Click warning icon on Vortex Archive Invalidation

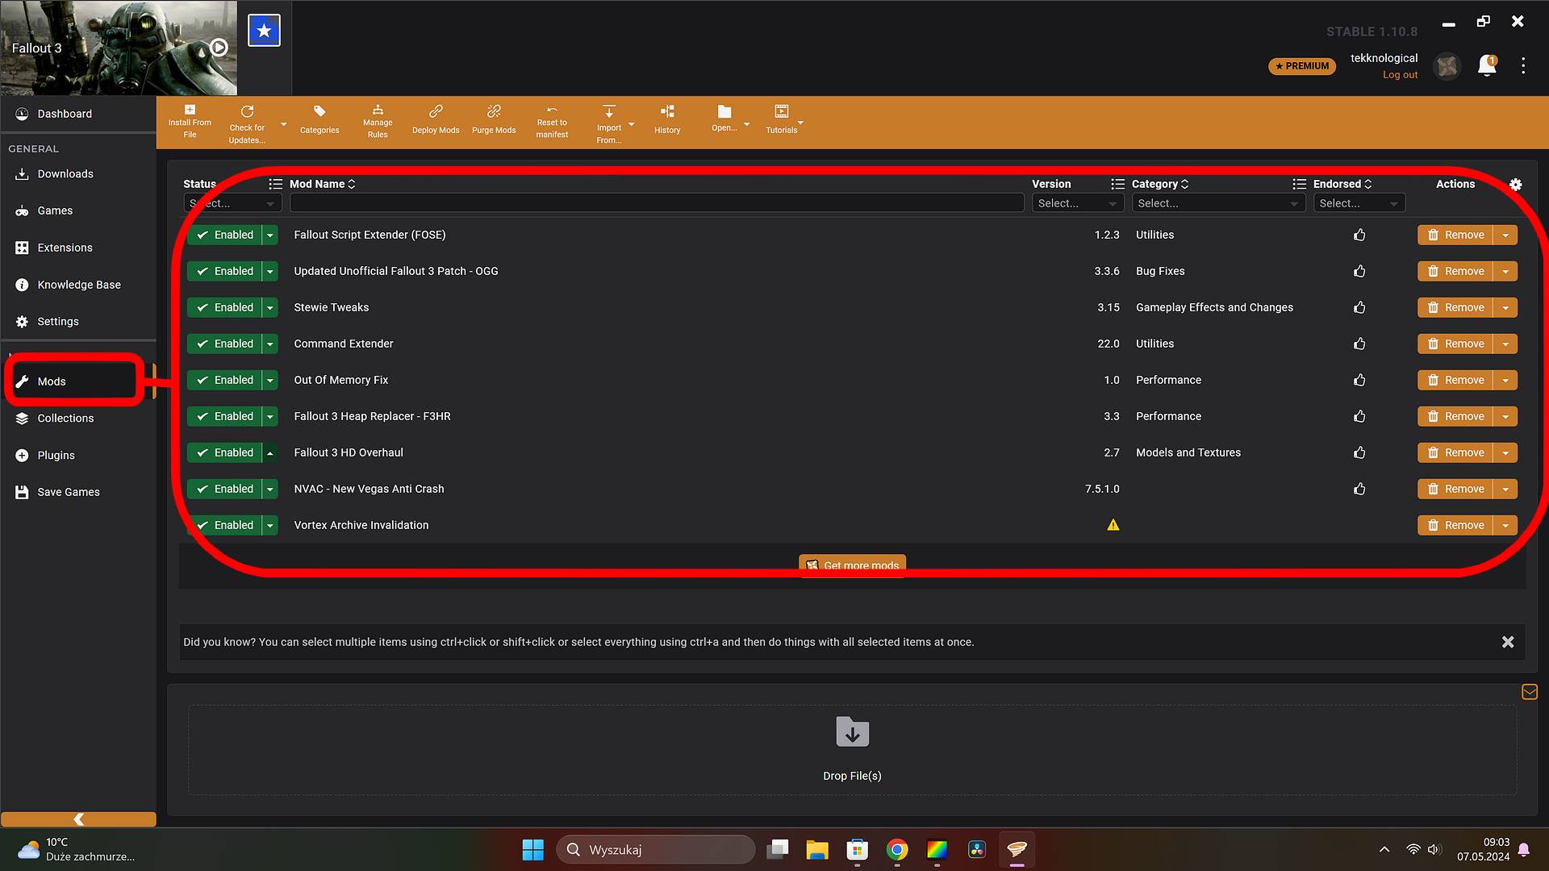[1113, 525]
